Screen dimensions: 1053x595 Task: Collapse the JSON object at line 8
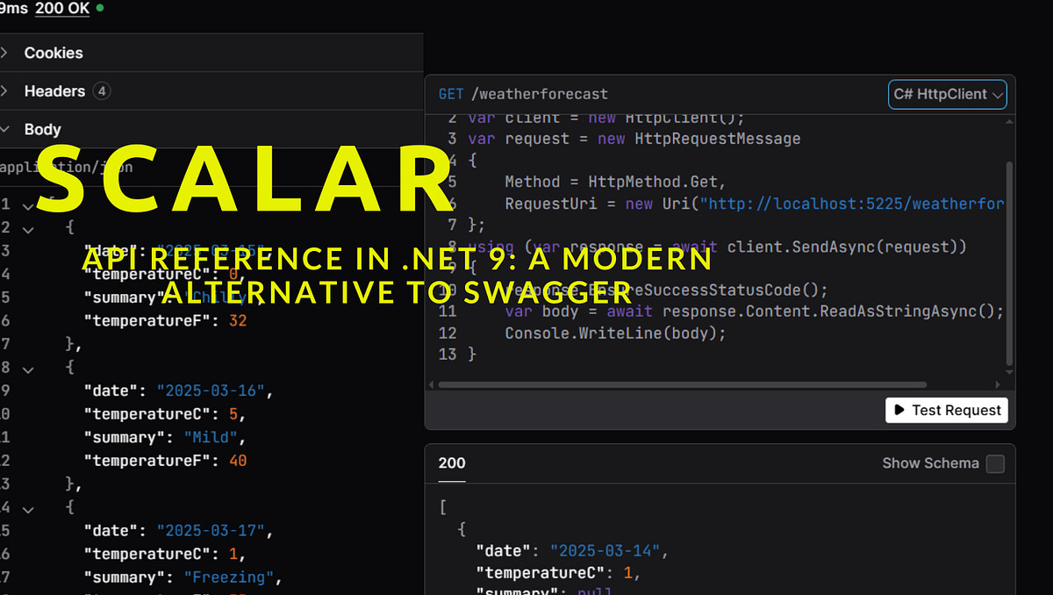tap(26, 368)
